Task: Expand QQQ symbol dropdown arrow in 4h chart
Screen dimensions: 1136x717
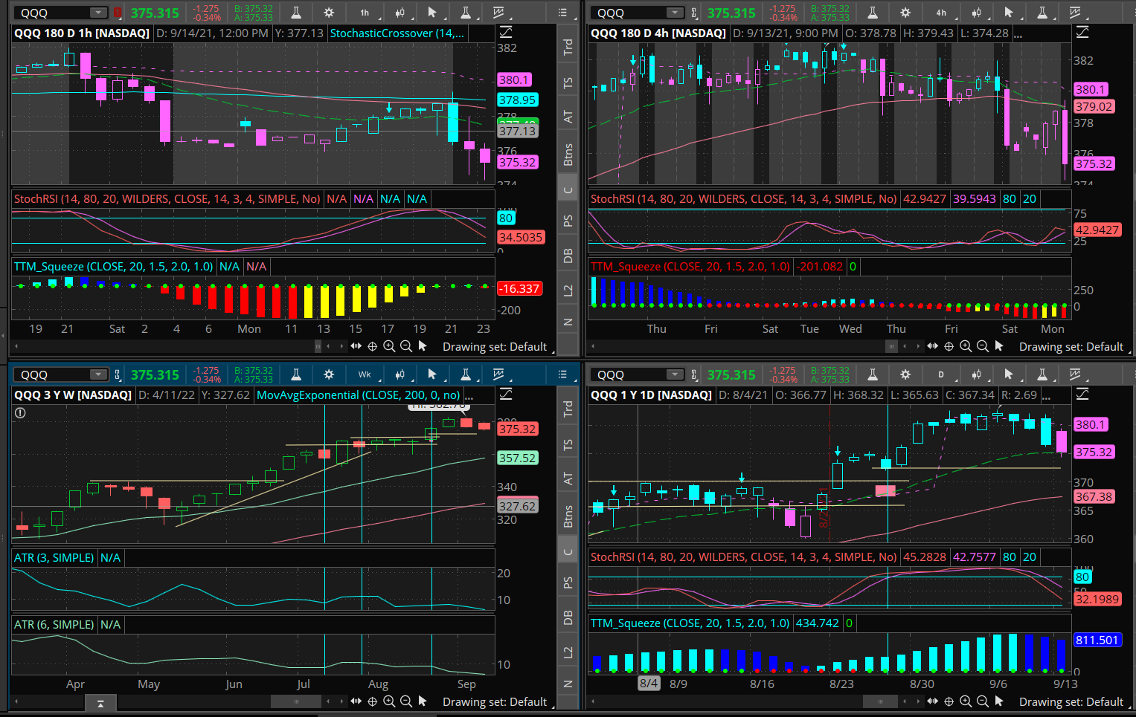Action: 675,13
